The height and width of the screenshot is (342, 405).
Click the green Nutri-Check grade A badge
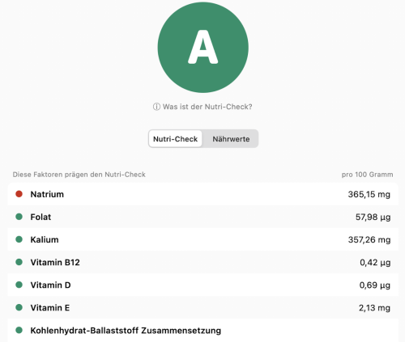point(203,48)
